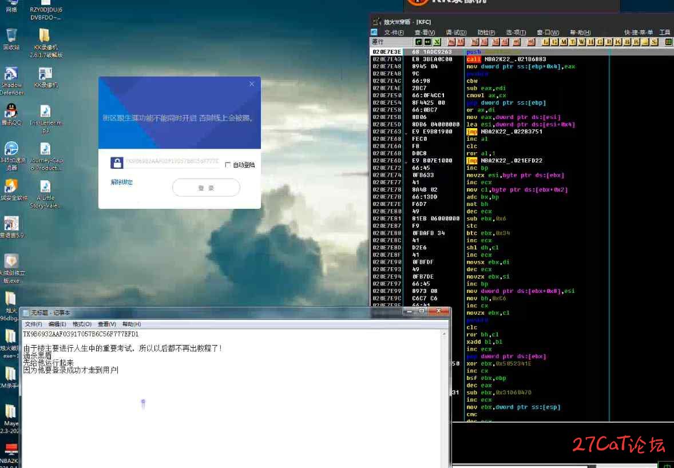The height and width of the screenshot is (468, 674).
Task: Select the row at address 020E7E3E
Action: (x=490, y=52)
